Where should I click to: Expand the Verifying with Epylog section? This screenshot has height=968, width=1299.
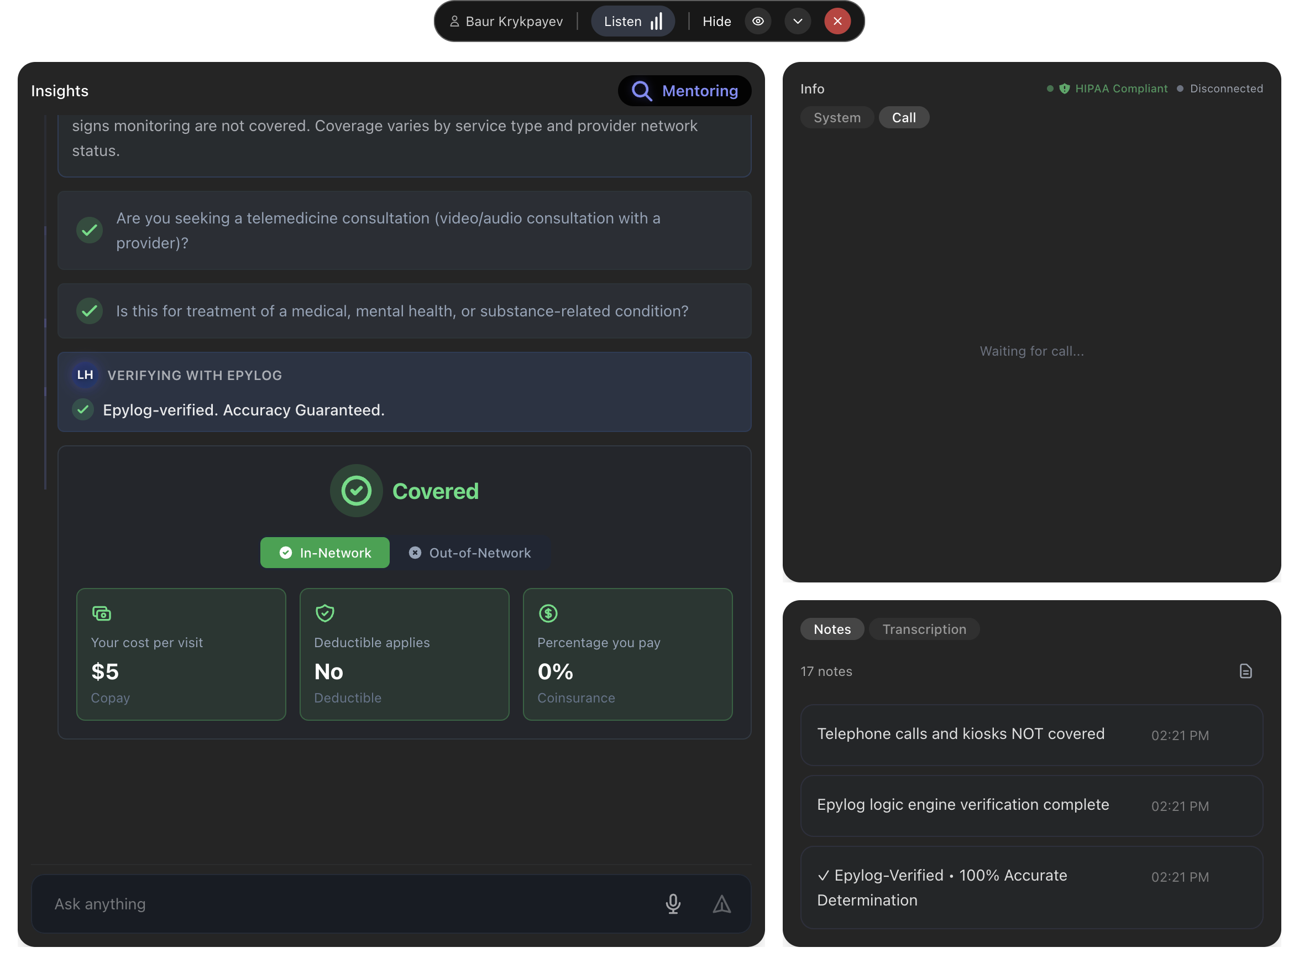pyautogui.click(x=195, y=375)
